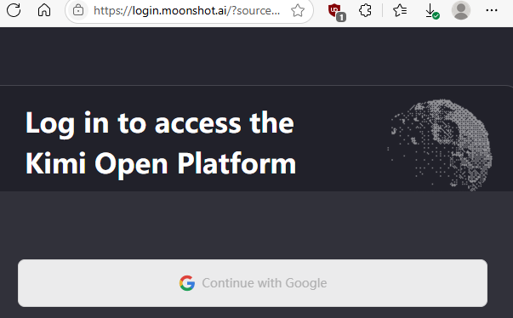Image resolution: width=513 pixels, height=318 pixels.
Task: Go to the browser home page
Action: 44,10
